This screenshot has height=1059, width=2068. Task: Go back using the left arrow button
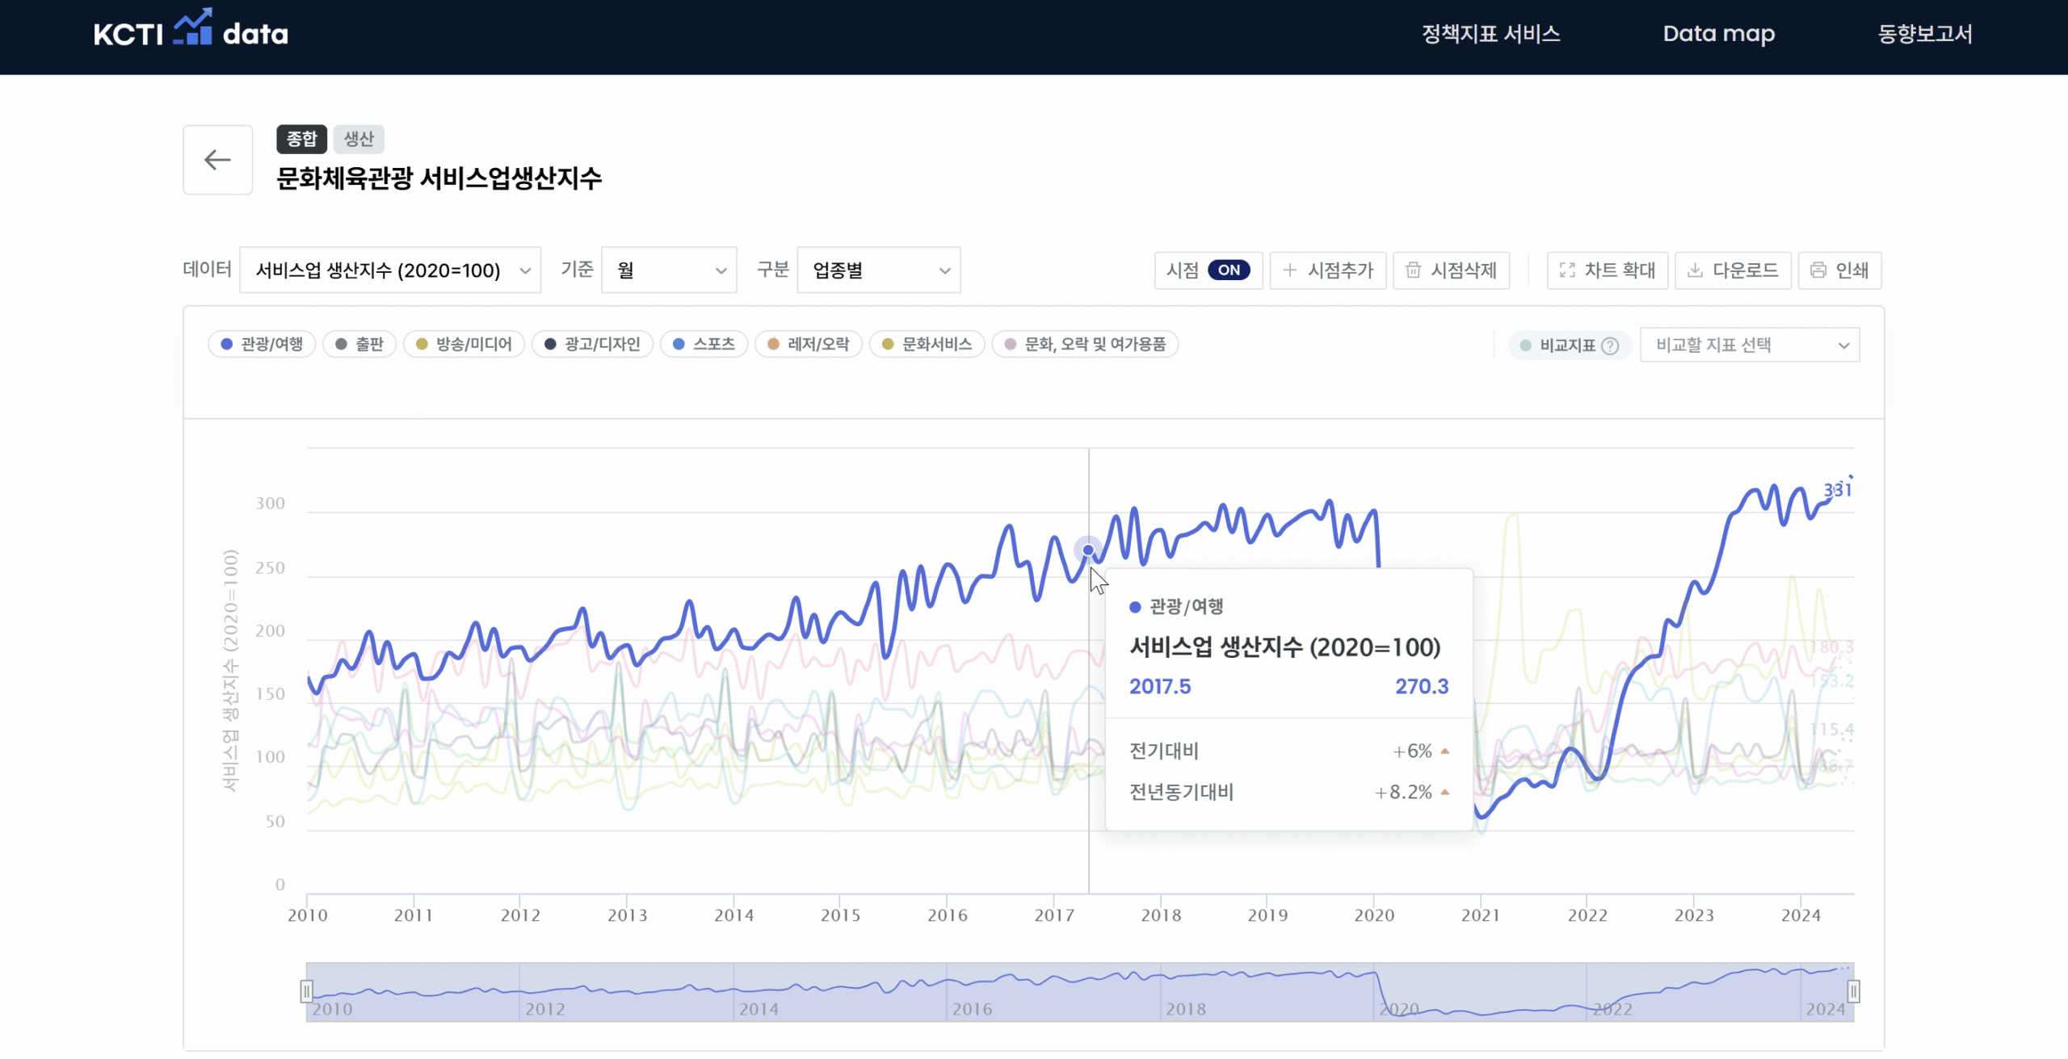pos(217,160)
